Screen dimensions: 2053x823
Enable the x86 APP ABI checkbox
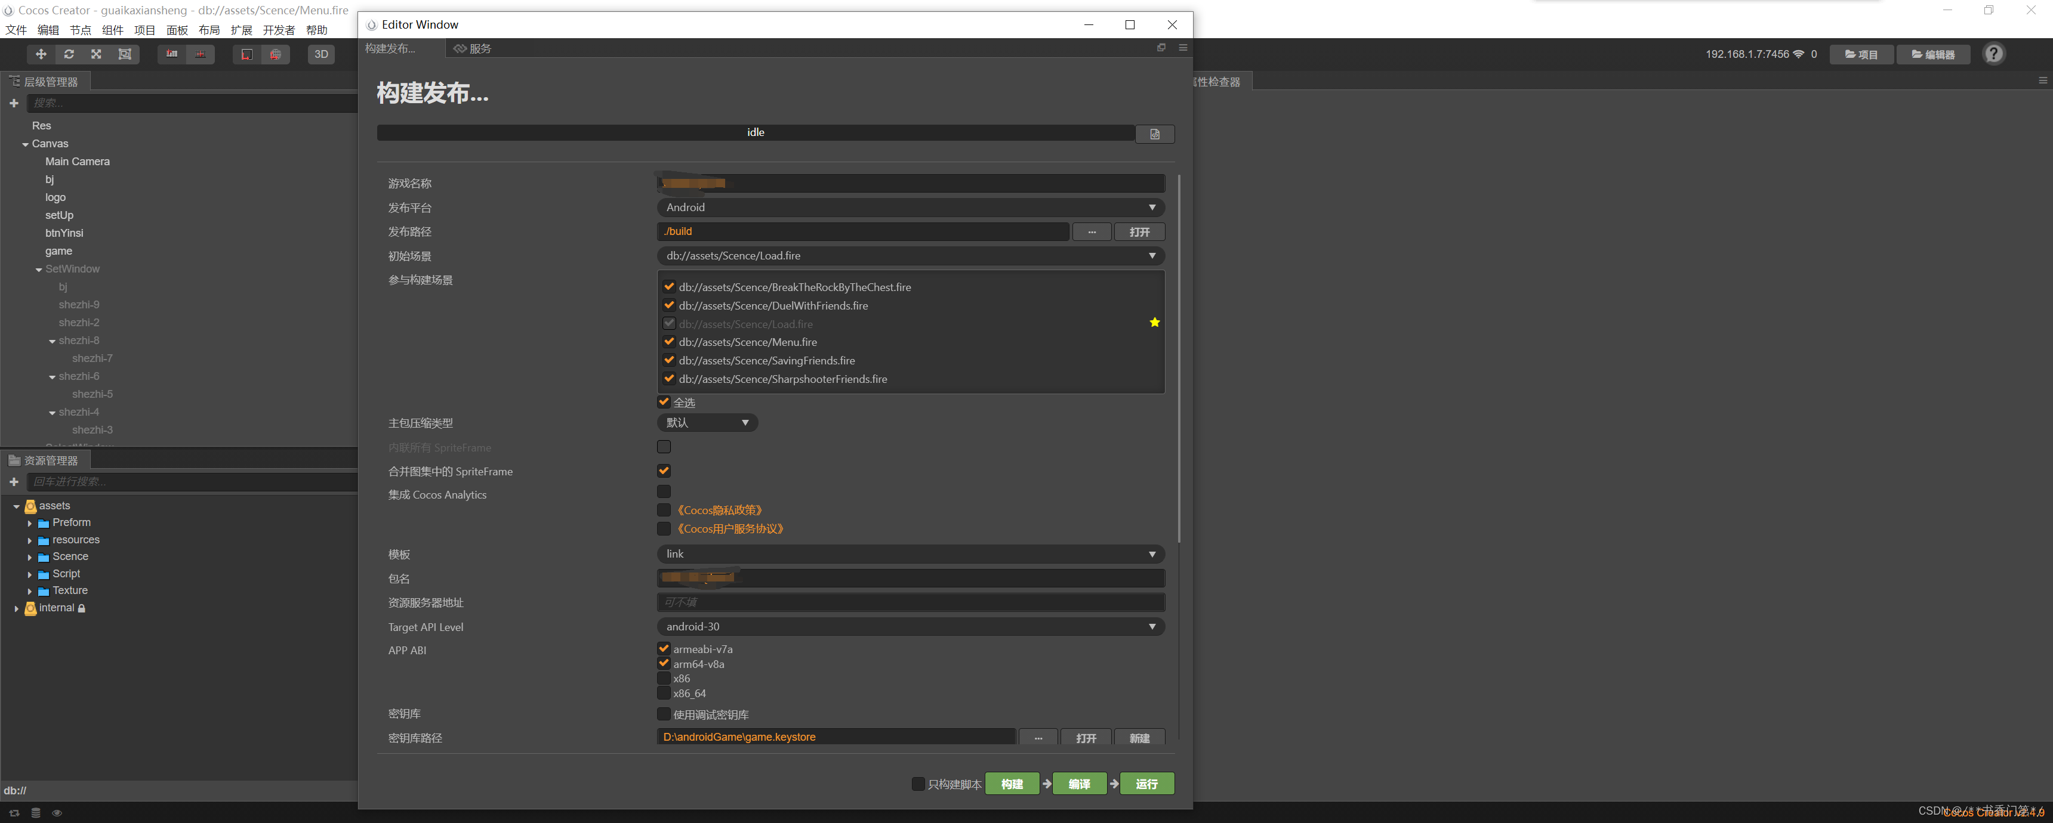pyautogui.click(x=664, y=678)
